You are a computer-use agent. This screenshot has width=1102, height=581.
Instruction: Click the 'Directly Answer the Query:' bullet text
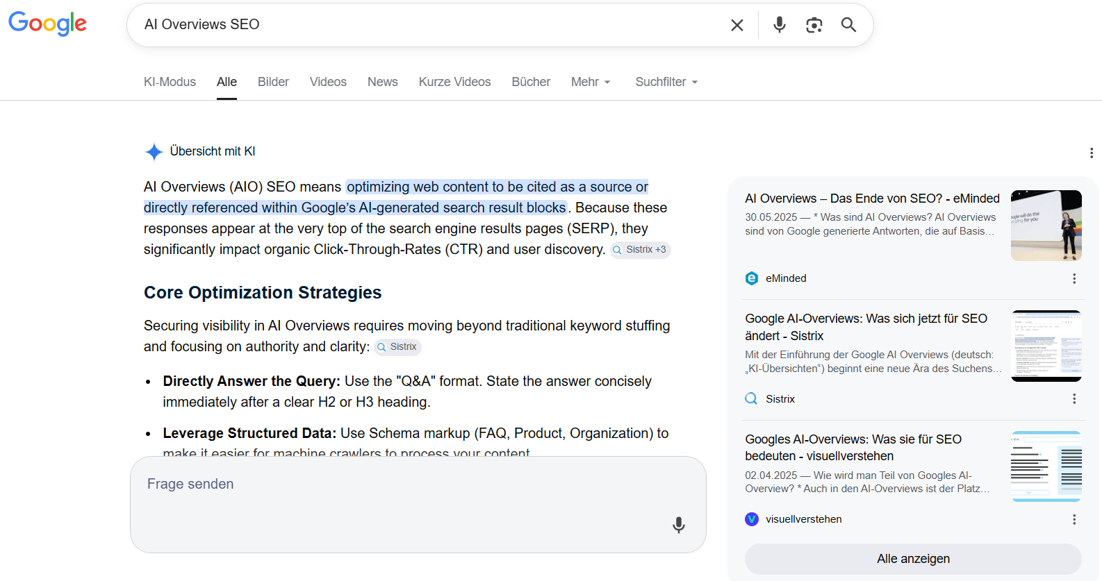pos(252,381)
